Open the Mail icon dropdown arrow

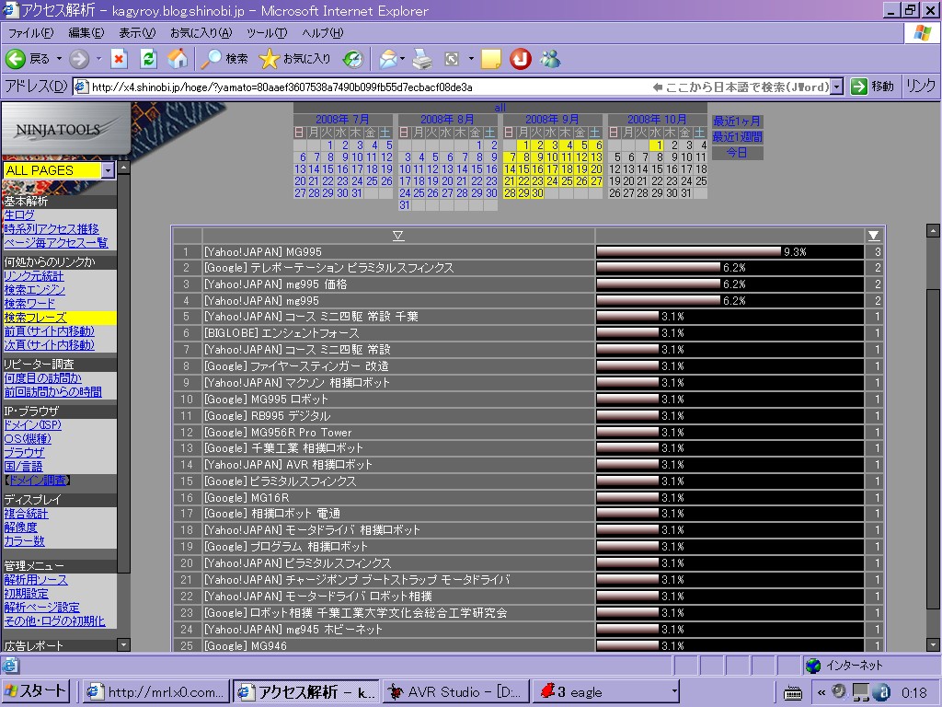[403, 58]
